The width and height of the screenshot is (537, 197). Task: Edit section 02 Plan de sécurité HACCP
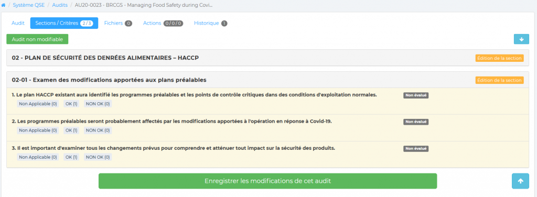[x=499, y=58]
